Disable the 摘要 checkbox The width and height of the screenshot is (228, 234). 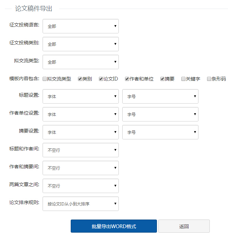tap(162, 79)
